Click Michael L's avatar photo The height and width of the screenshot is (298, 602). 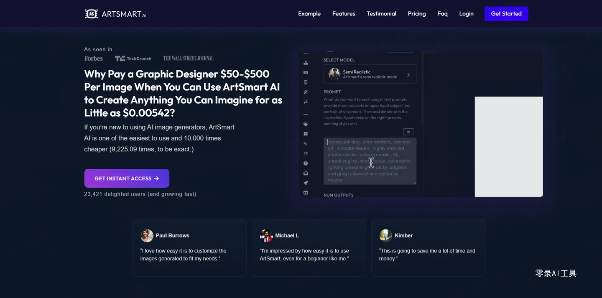pyautogui.click(x=266, y=236)
